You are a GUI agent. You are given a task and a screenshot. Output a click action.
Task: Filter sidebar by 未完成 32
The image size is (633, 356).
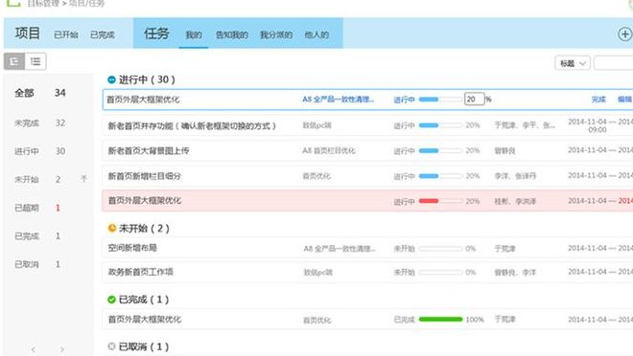point(40,122)
